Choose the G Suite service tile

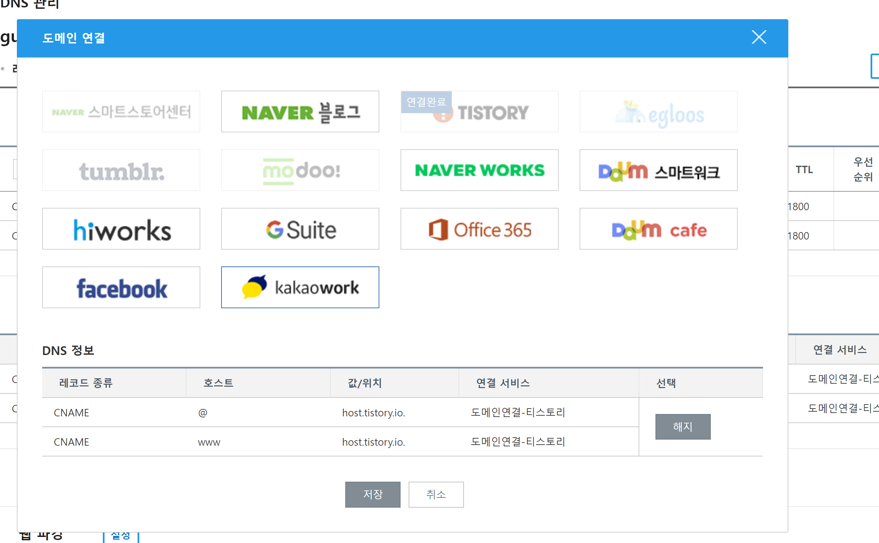coord(300,229)
